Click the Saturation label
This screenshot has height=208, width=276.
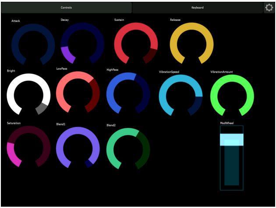[x=14, y=123]
